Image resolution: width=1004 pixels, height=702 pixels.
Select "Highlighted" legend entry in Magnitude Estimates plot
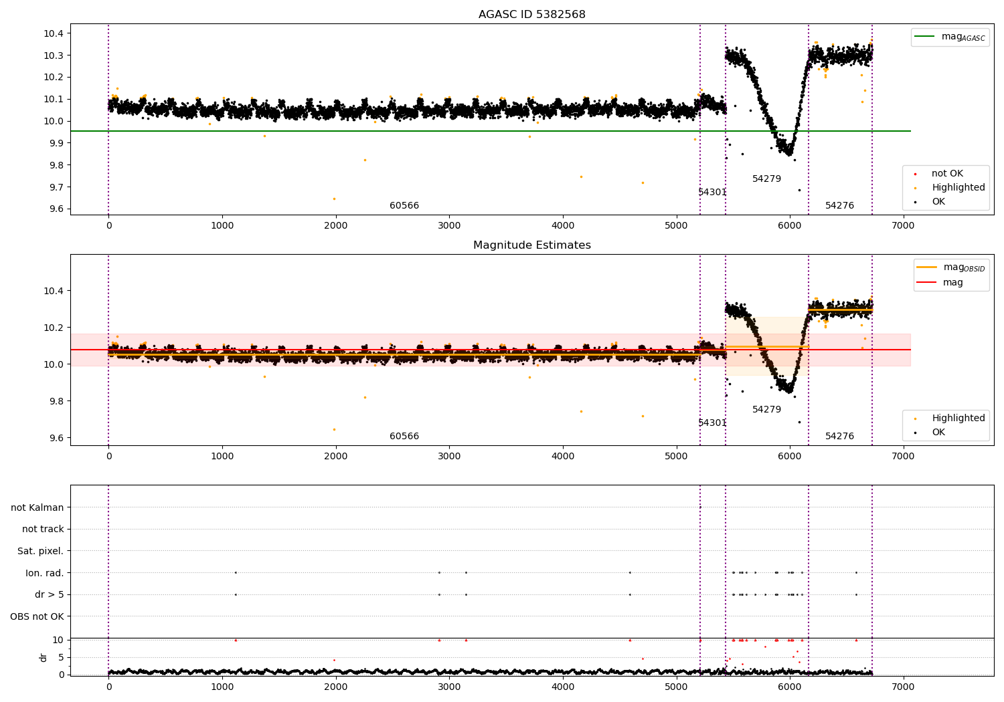958,419
